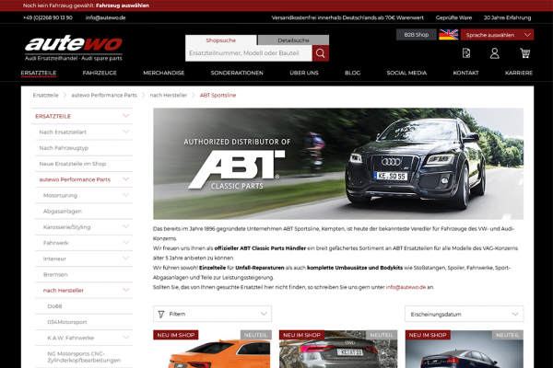The height and width of the screenshot is (368, 553).
Task: Open the orange car product thumbnail
Action: point(212,350)
